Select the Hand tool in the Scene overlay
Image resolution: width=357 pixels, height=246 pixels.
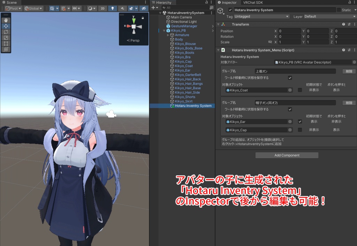click(x=6, y=20)
